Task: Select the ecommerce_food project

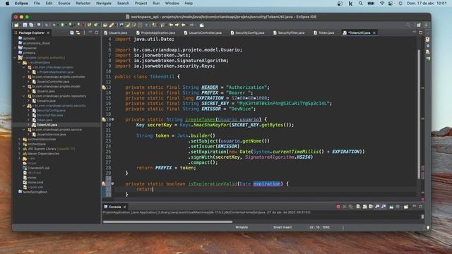Action: click(36, 43)
